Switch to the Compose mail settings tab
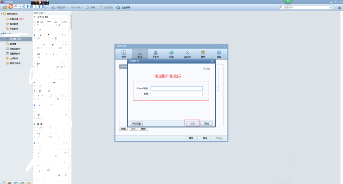 (155, 54)
